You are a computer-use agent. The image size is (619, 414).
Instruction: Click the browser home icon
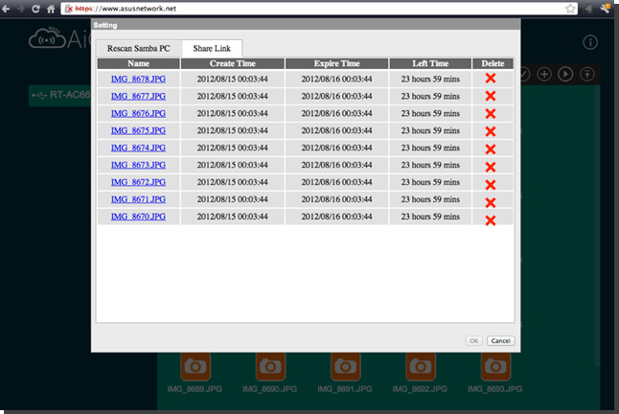coord(51,9)
